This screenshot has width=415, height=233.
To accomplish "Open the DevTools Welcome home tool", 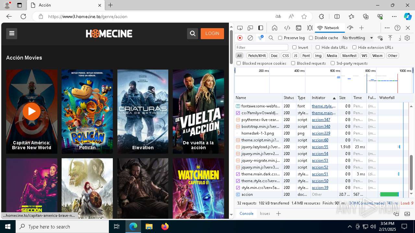I will pos(275,28).
